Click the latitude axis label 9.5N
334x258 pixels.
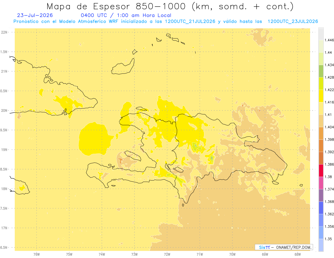click(x=4, y=130)
